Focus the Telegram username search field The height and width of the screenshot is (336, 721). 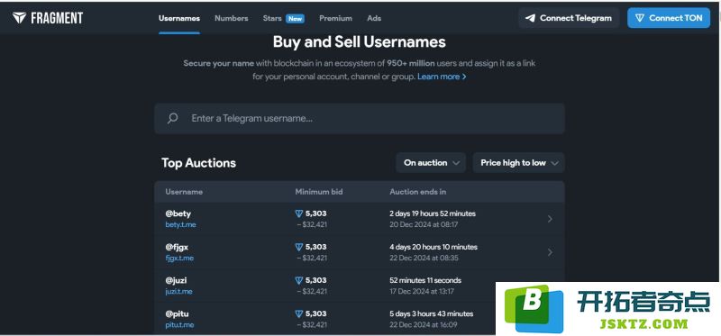[x=360, y=118]
